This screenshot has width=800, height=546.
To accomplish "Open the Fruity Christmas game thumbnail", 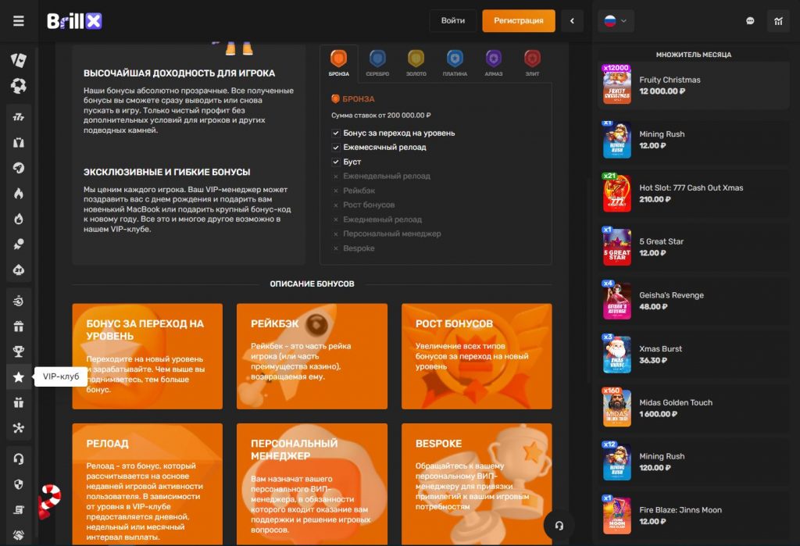I will [x=617, y=85].
